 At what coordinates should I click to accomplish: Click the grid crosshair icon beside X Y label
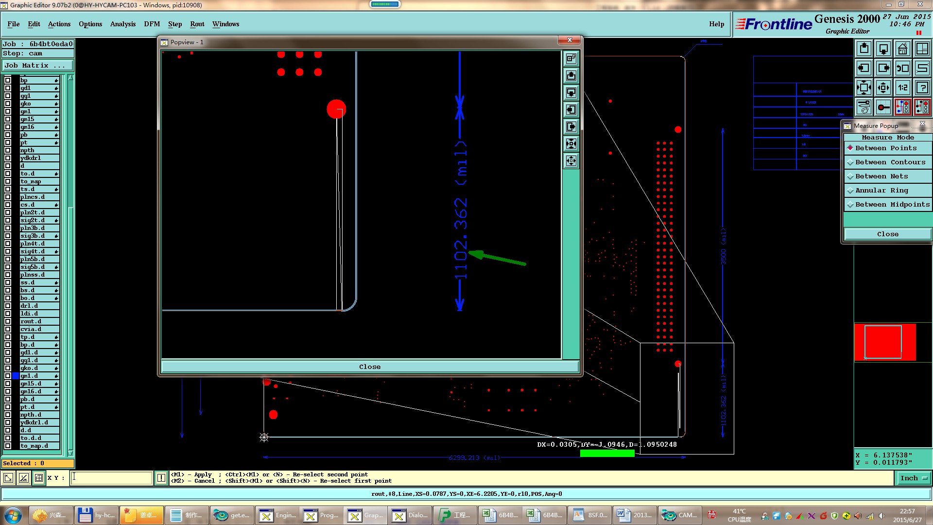(x=39, y=478)
